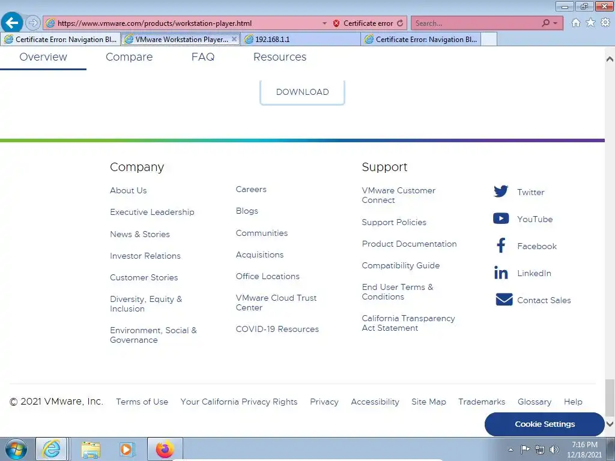Click the search magnifier icon
Screen dimensions: 615x461
tap(545, 23)
